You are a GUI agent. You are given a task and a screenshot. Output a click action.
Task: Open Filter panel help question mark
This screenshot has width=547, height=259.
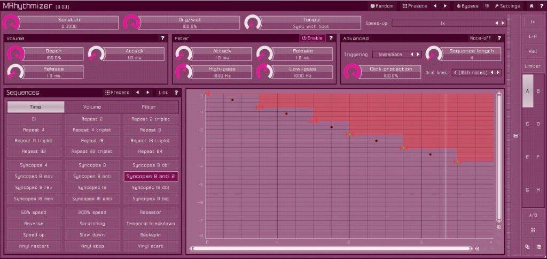331,38
